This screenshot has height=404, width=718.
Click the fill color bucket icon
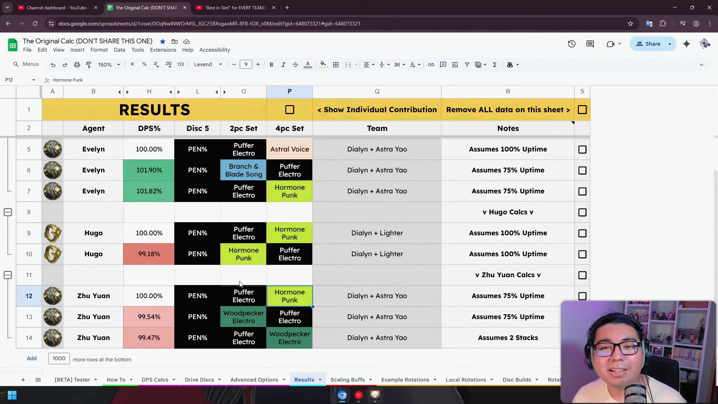click(x=323, y=64)
